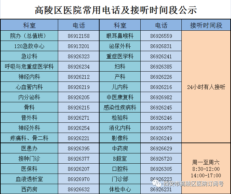Click the 妇科 cell
This screenshot has width=231, height=194.
(x=120, y=66)
